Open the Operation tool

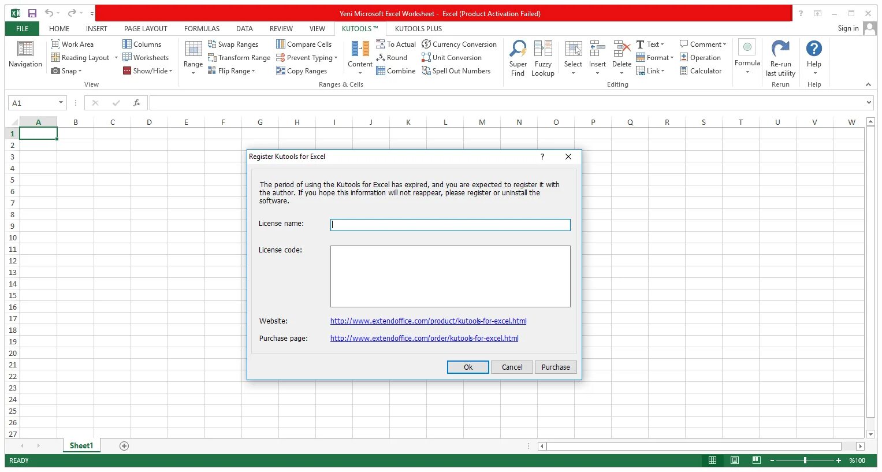coord(700,57)
